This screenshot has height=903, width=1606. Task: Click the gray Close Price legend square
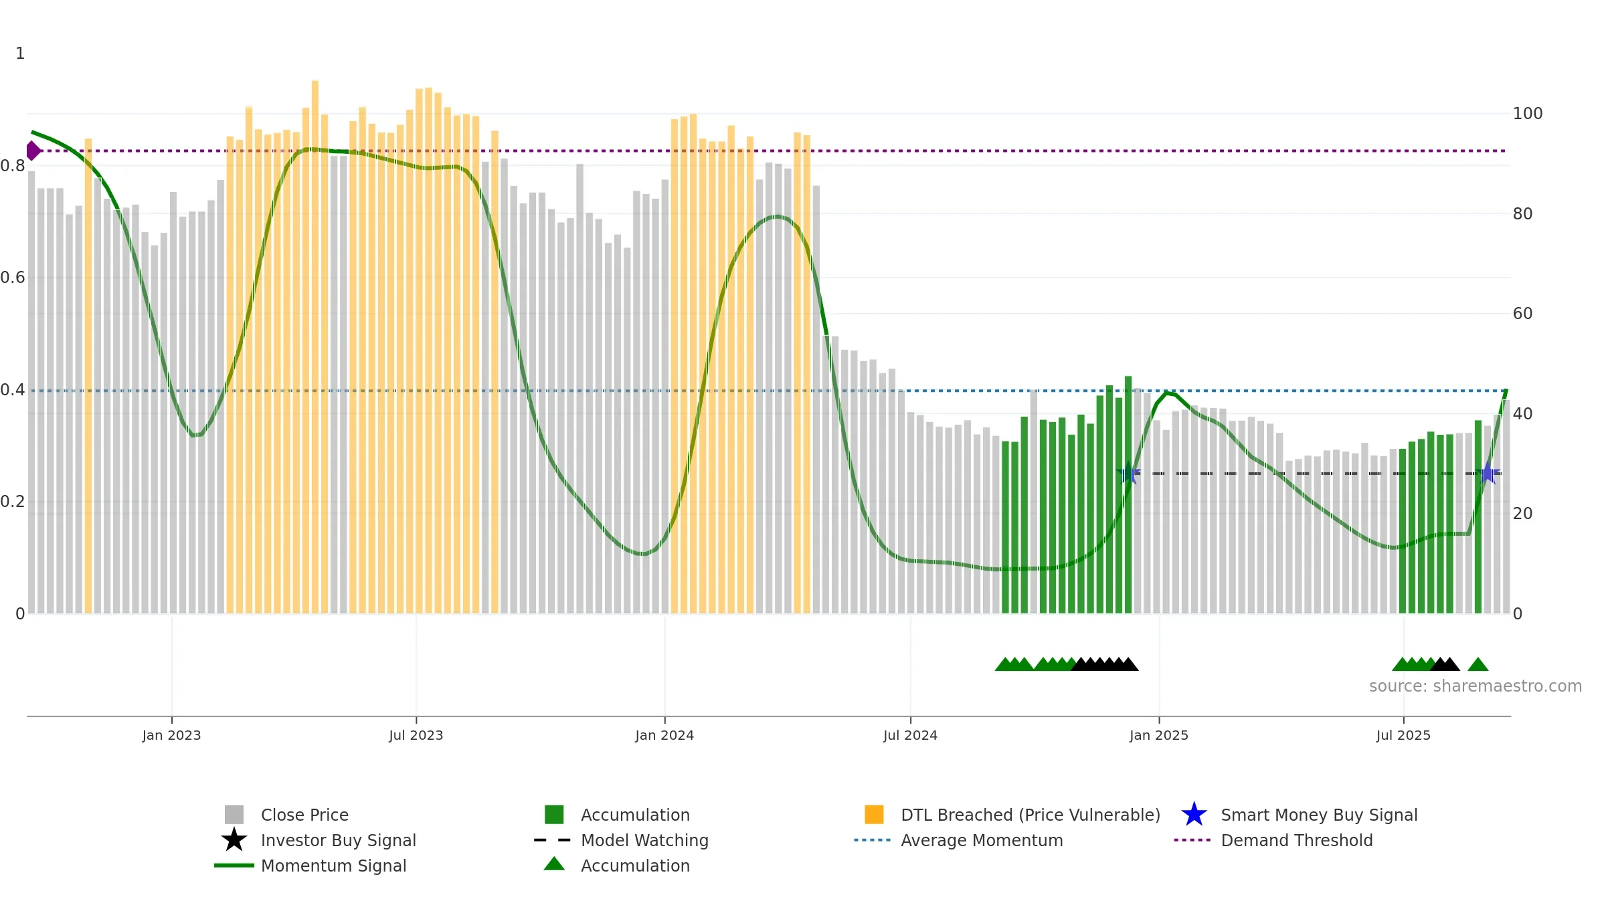234,815
